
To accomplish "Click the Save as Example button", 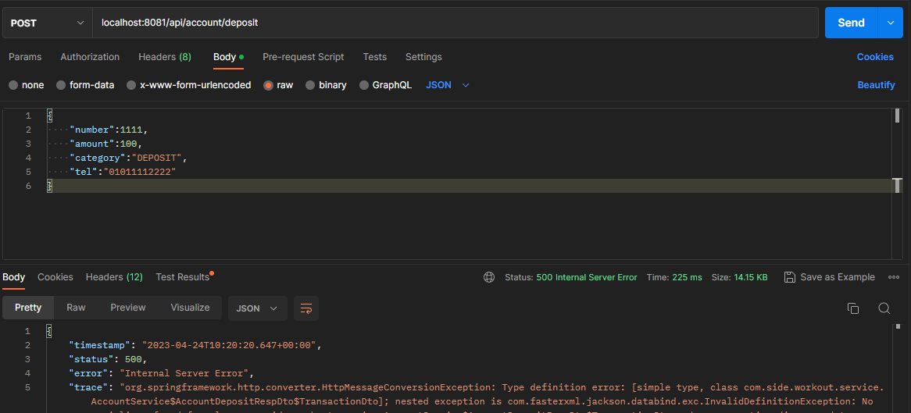I will click(x=829, y=277).
